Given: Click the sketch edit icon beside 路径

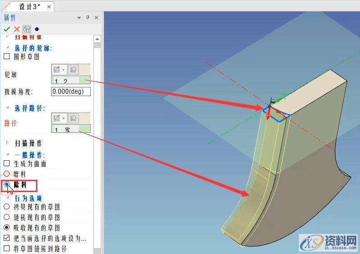Looking at the screenshot, I should pos(57,118).
